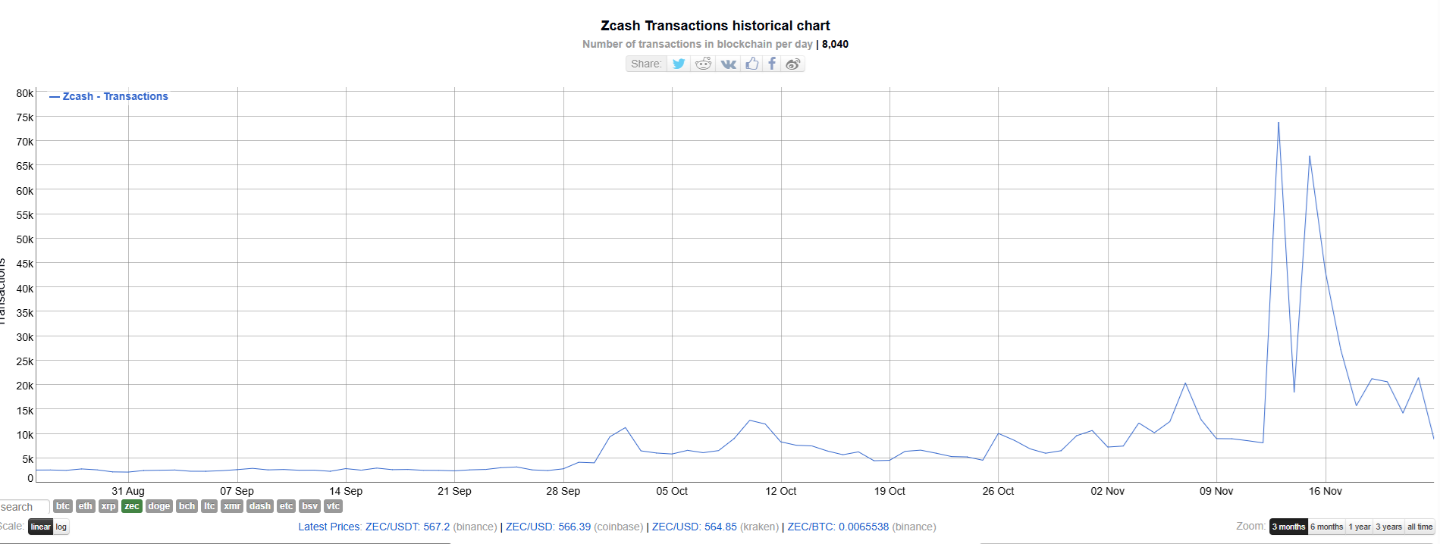Add the eth coin to the chart

(85, 506)
